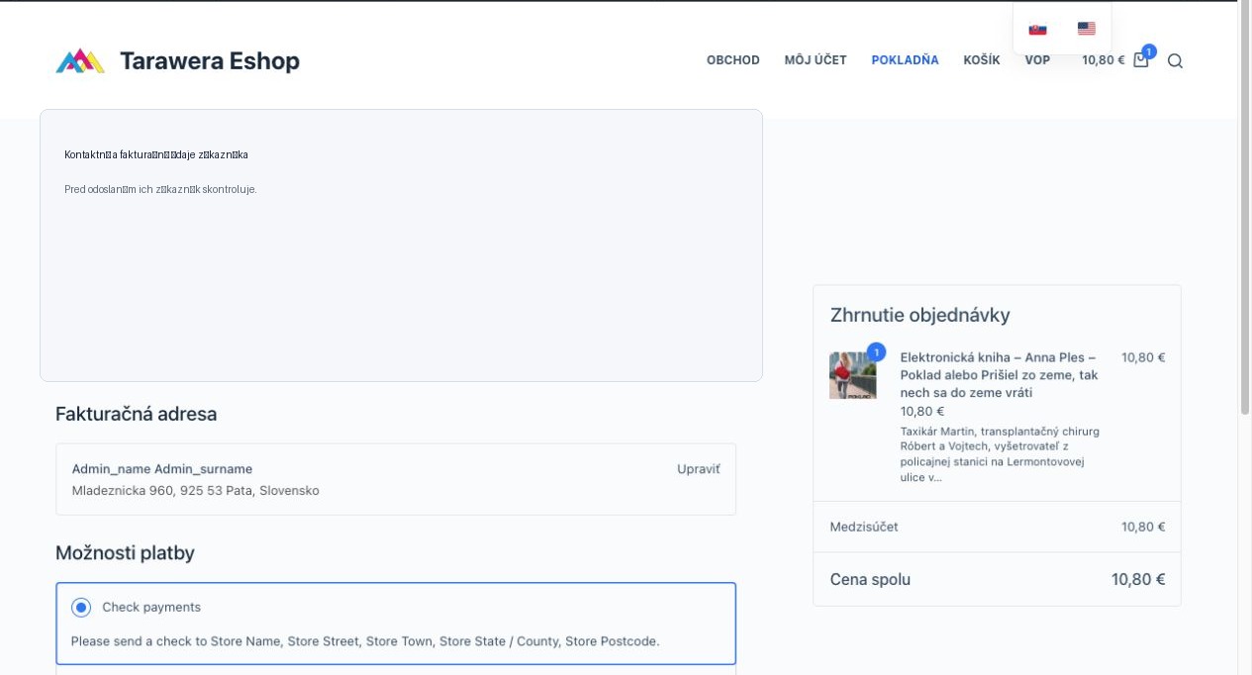Click the Tarawera Eshop site title
Image resolution: width=1252 pixels, height=675 pixels.
210,61
